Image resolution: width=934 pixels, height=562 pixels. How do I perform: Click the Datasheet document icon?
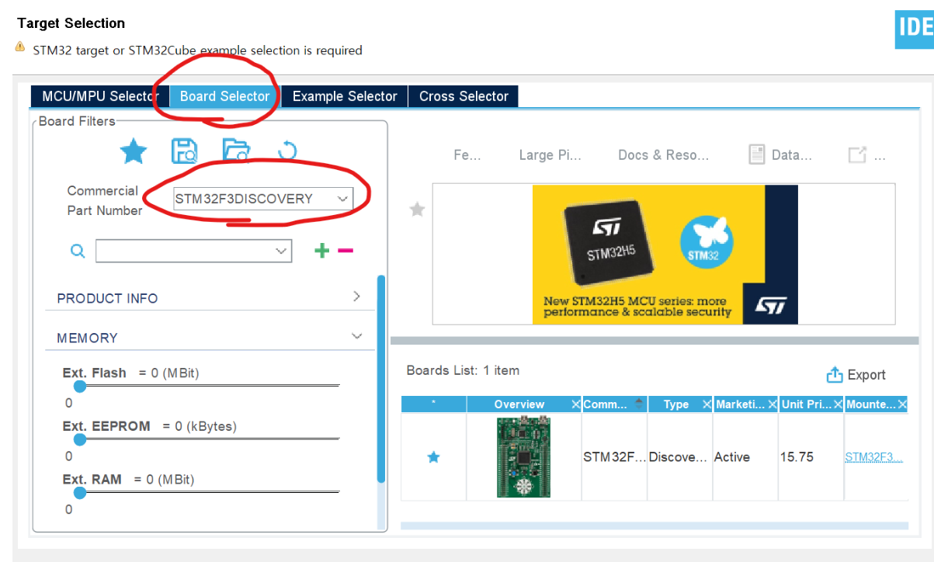click(756, 154)
